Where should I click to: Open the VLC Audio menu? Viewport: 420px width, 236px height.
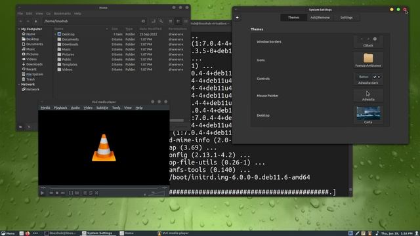point(75,108)
